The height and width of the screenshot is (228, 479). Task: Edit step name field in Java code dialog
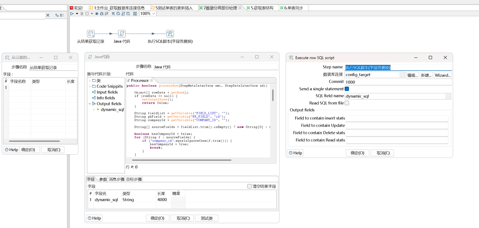(215, 67)
